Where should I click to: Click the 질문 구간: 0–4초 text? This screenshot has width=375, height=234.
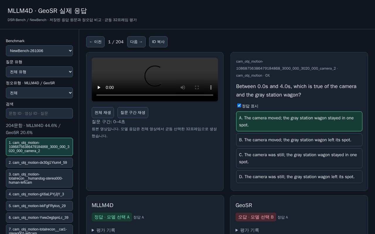coord(108,122)
